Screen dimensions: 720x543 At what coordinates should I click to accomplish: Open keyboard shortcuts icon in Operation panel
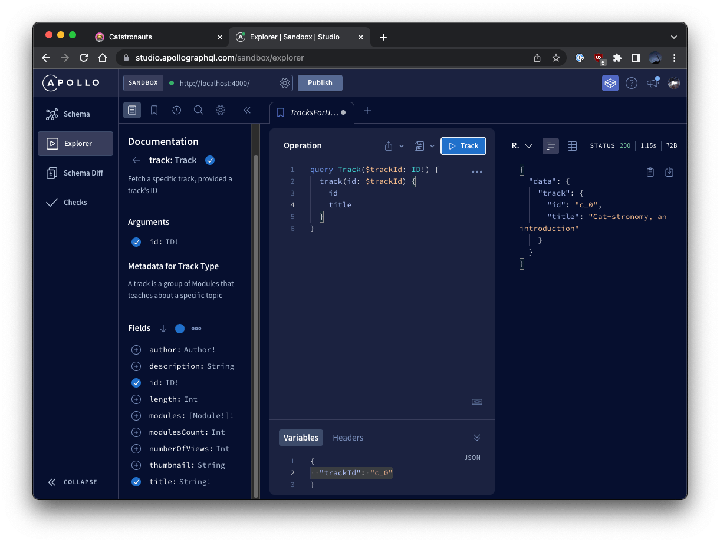point(477,402)
